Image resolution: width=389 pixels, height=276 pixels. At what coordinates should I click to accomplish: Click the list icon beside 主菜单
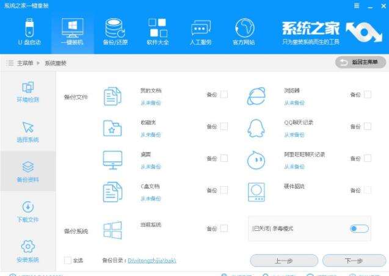pos(10,63)
